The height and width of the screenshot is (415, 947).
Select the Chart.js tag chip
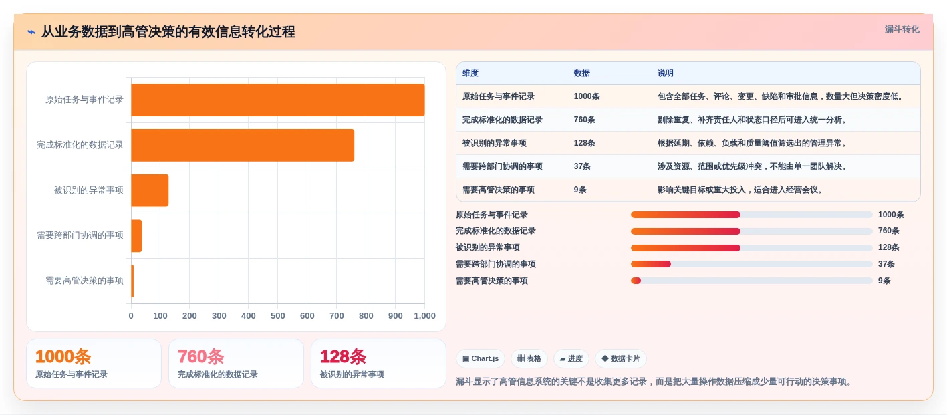481,359
